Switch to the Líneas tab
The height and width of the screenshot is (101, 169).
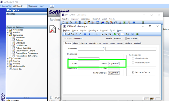(76, 43)
